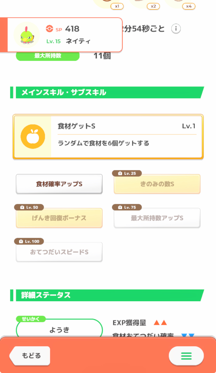The height and width of the screenshot is (373, 216).
Task: Tap the apple icon for 食材ゲットS
Action: click(x=33, y=137)
